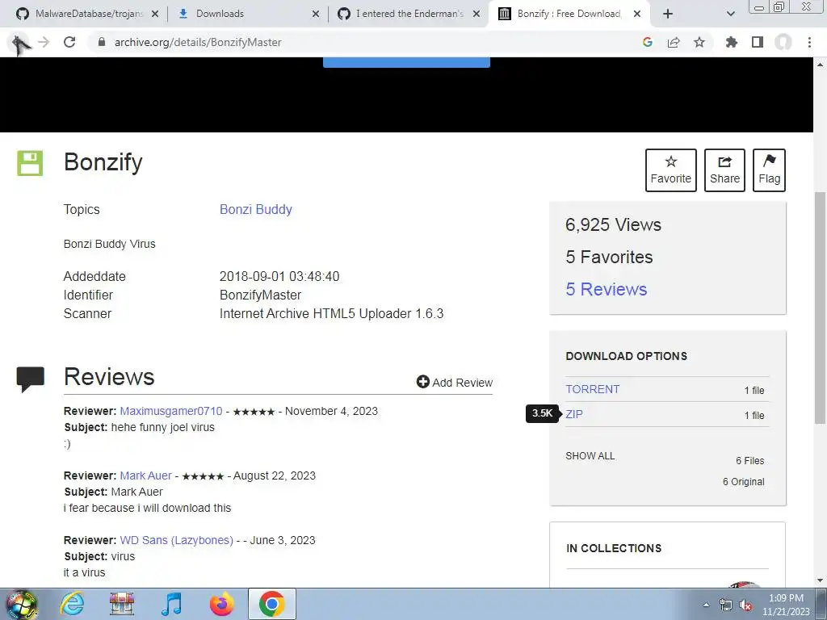Open the 5 Reviews link

[606, 289]
